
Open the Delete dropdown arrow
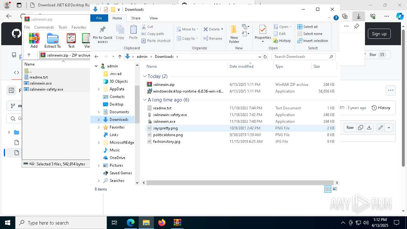222,29
